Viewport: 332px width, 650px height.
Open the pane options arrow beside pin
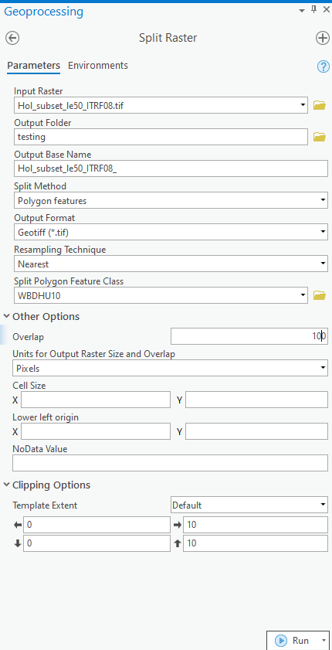(302, 10)
